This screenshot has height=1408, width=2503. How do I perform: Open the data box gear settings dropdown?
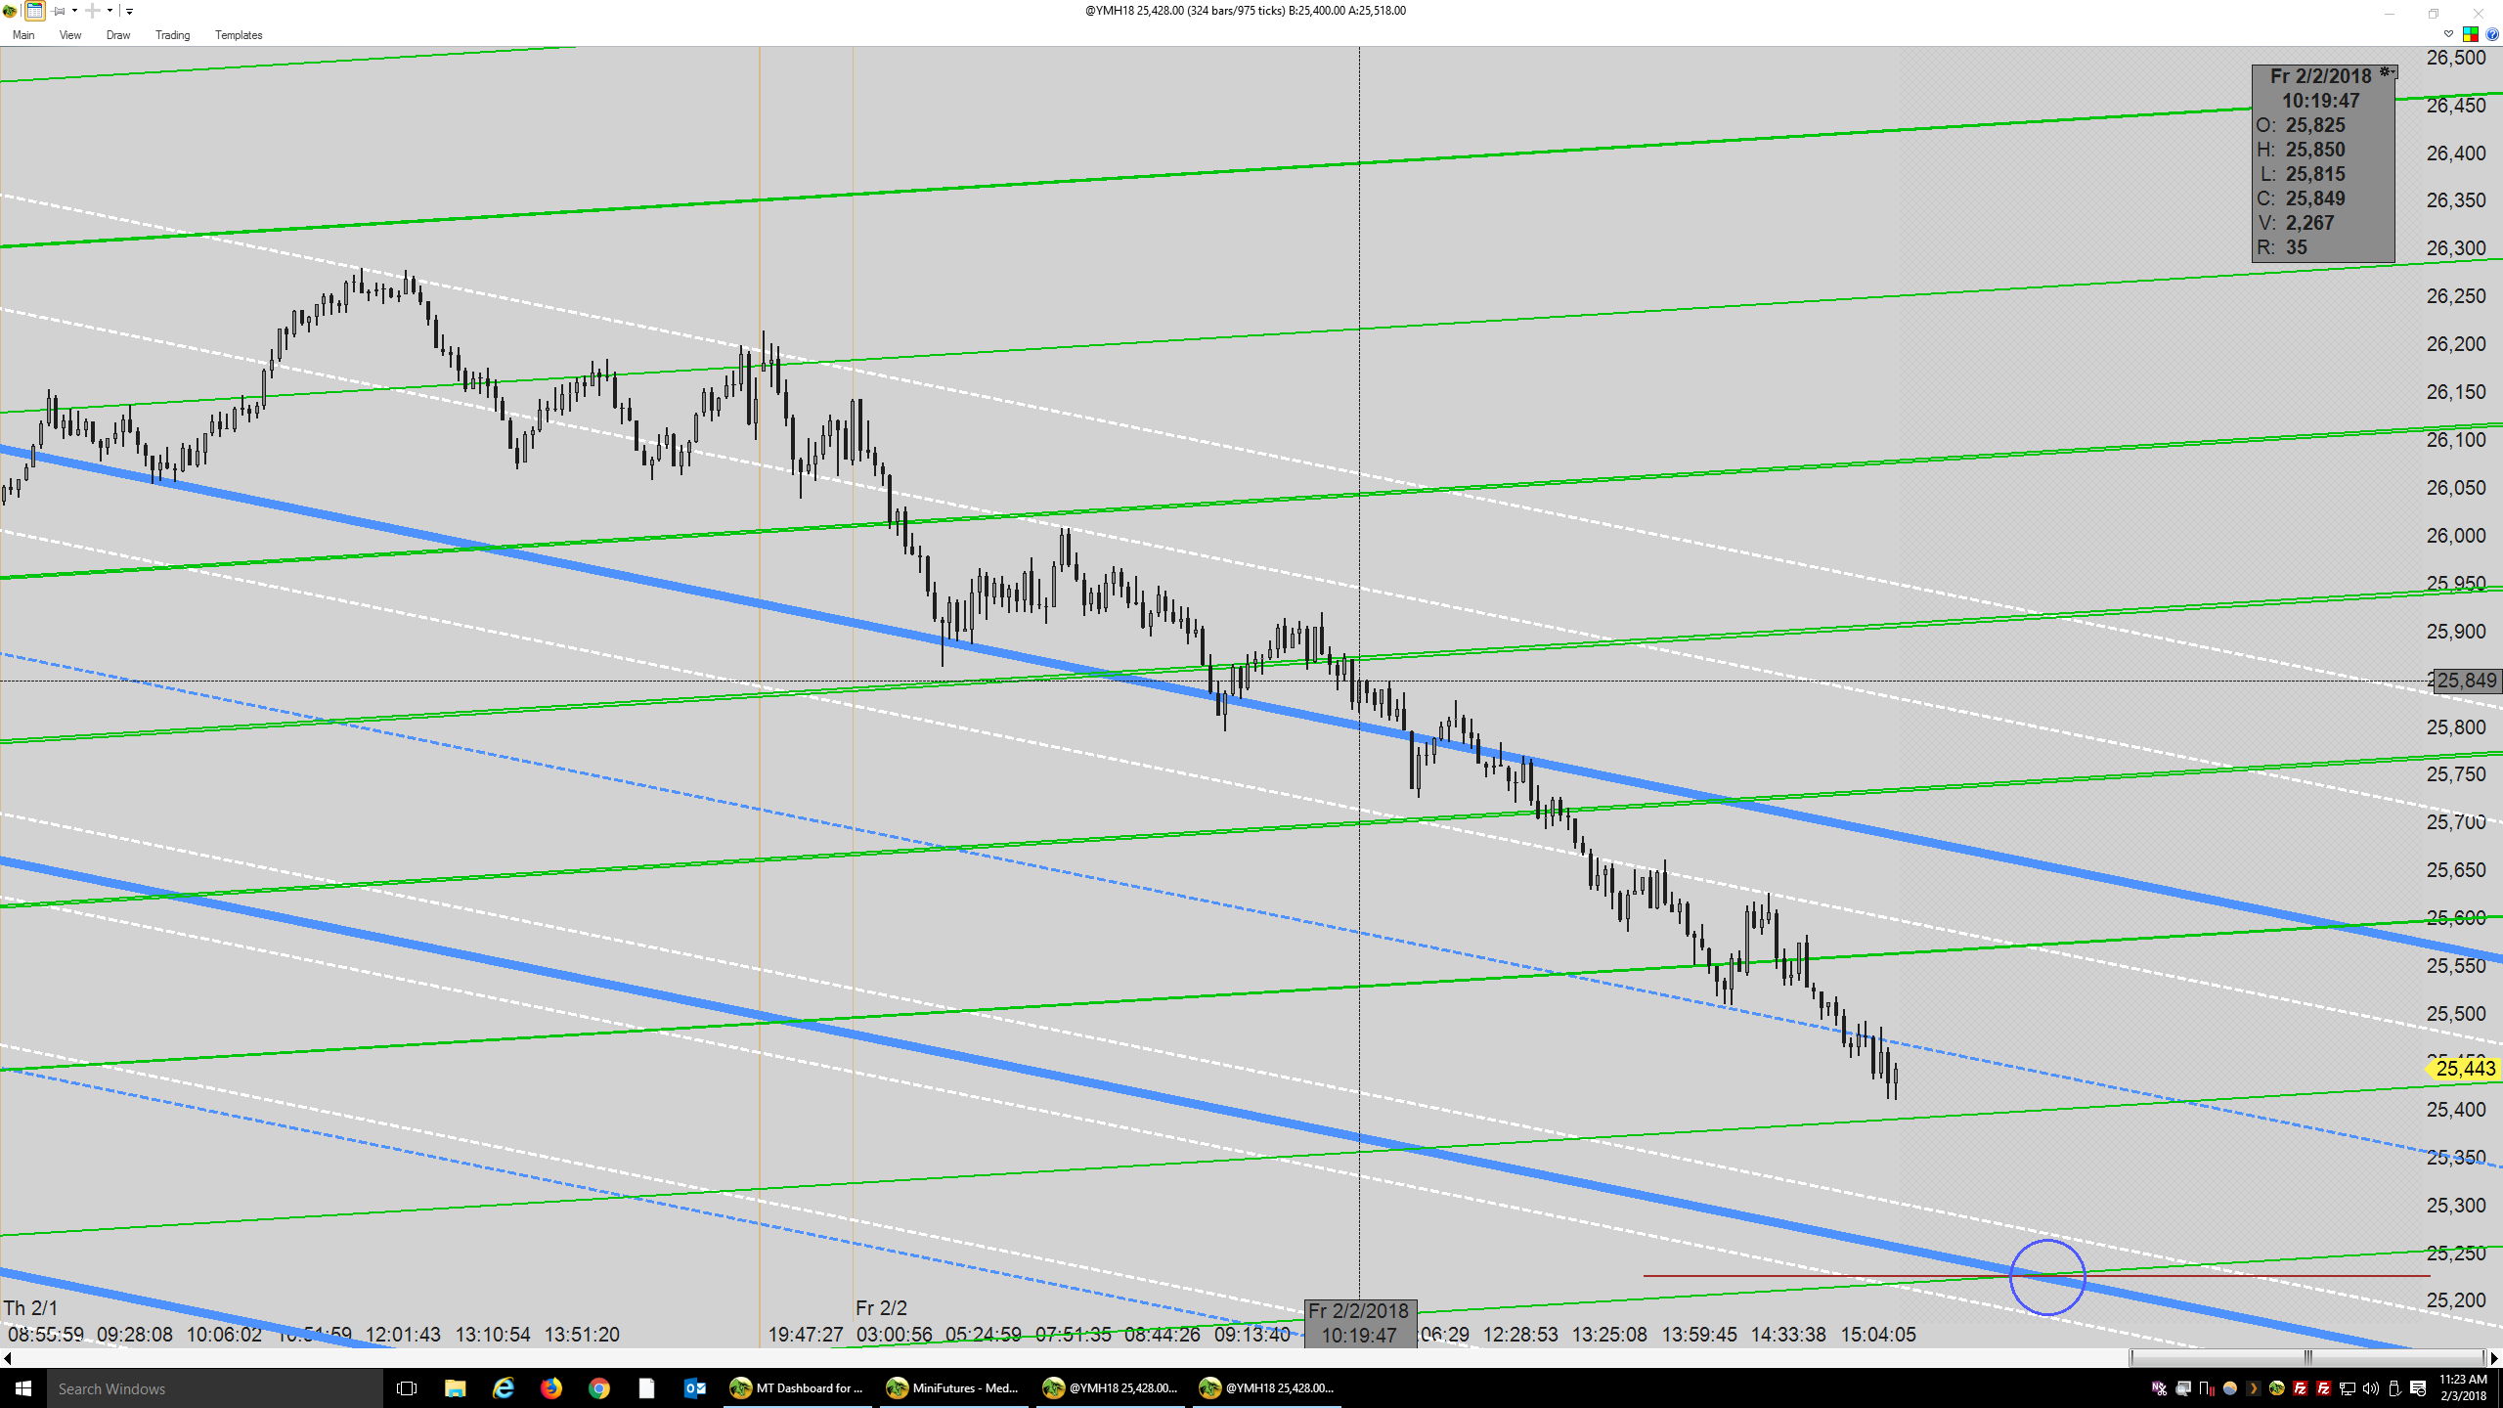pyautogui.click(x=2388, y=72)
